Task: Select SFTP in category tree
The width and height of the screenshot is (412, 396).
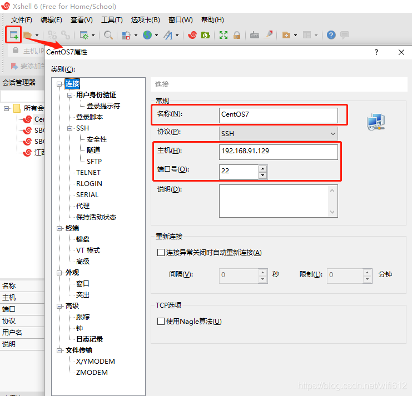Action: (x=94, y=162)
